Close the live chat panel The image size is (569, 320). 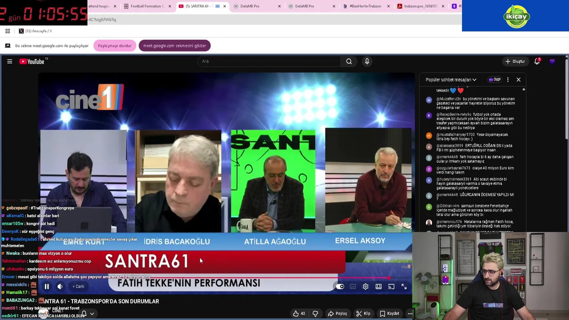(x=518, y=80)
